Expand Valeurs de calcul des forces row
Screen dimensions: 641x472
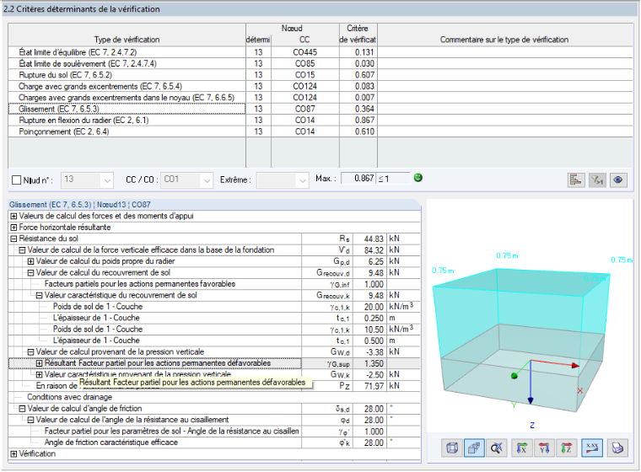click(13, 216)
